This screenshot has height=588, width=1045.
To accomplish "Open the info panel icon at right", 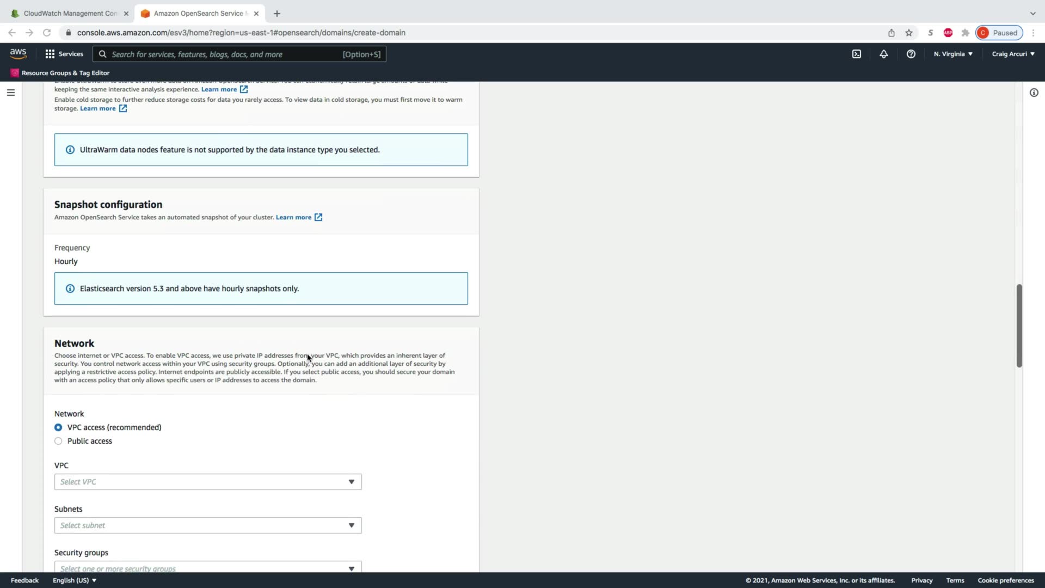I will (1034, 93).
